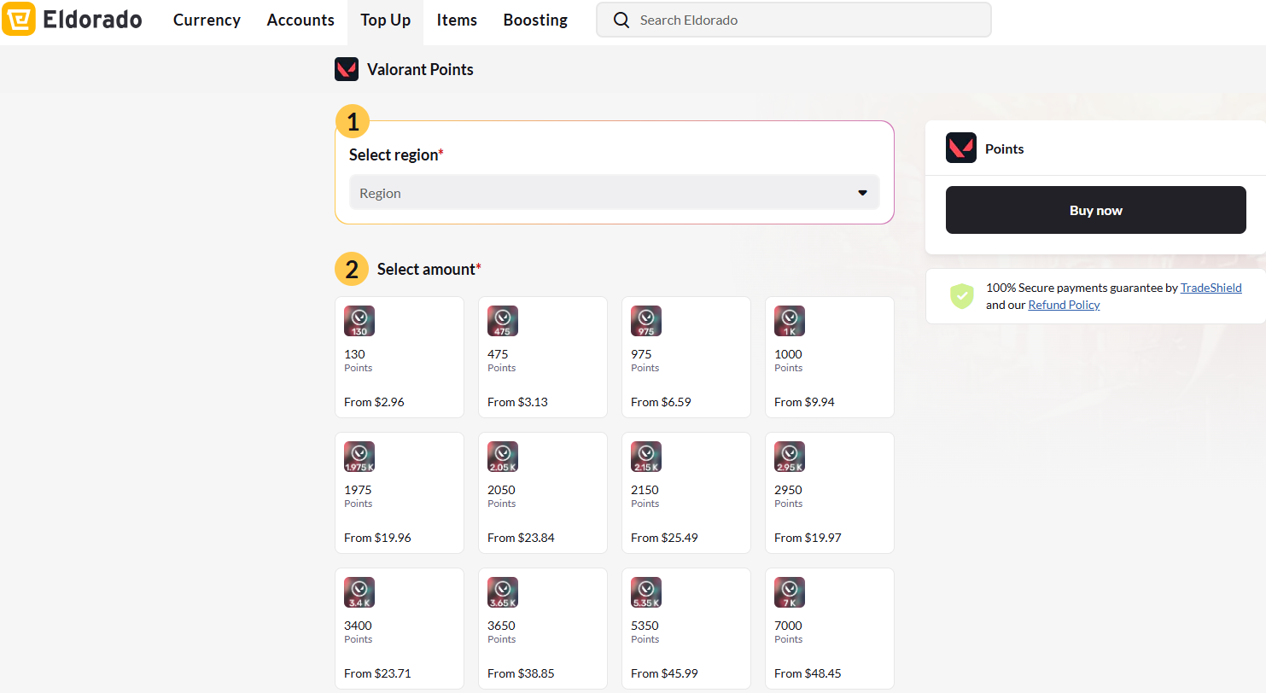Click the 1975 points amount label
This screenshot has height=693, width=1266.
tap(358, 490)
